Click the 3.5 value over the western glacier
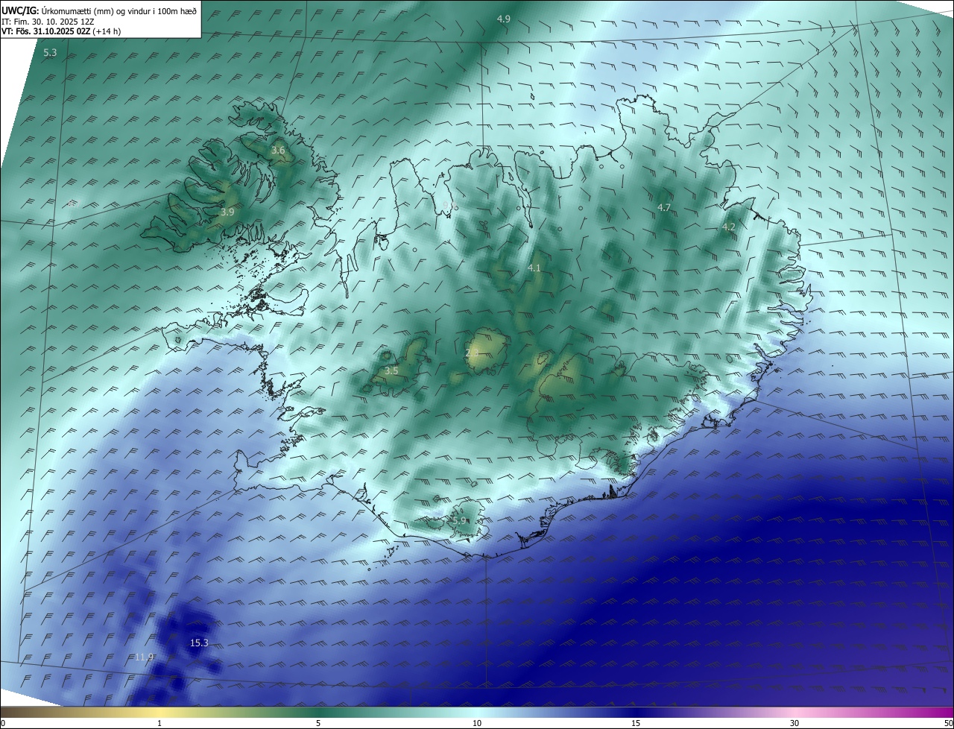Viewport: 954px width, 729px height. click(391, 370)
